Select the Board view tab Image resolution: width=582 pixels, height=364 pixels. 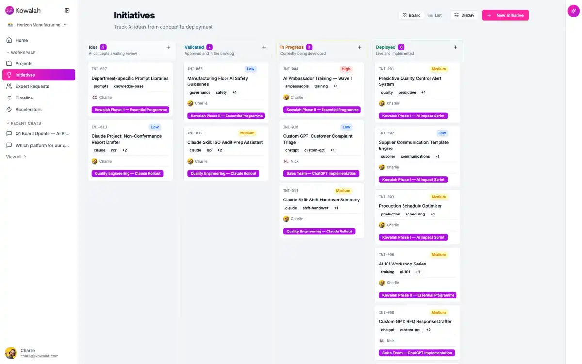411,15
